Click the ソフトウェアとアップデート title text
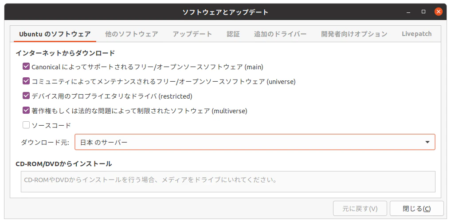The height and width of the screenshot is (223, 451). pos(225,12)
